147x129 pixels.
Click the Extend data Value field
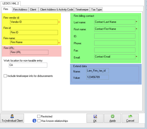[97, 77]
